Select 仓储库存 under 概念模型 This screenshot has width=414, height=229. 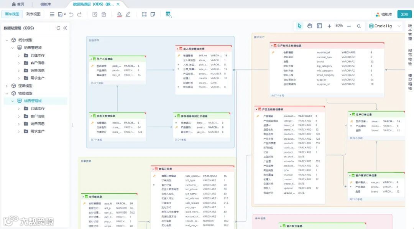[38, 56]
